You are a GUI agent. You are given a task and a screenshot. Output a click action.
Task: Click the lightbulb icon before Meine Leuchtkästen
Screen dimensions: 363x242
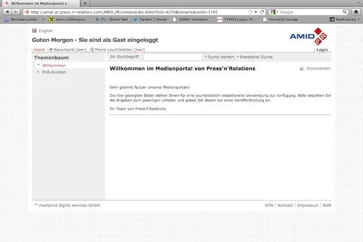click(x=92, y=50)
